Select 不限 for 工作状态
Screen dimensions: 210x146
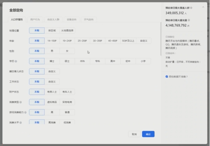pos(37,82)
